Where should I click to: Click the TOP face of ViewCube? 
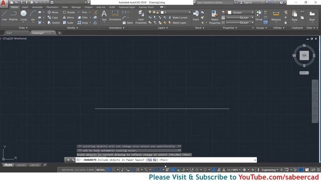pos(304,55)
